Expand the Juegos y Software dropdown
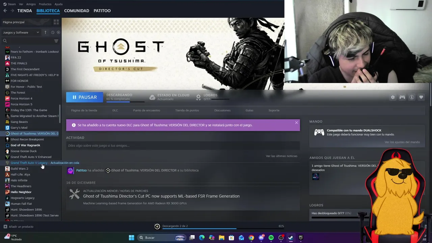 click(x=21, y=32)
